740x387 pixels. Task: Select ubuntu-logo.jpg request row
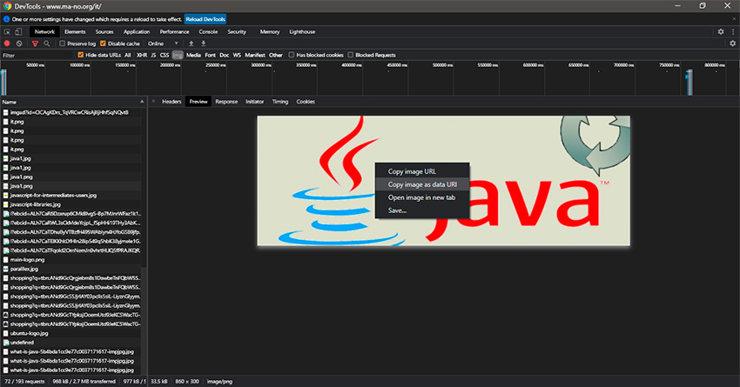click(71, 333)
